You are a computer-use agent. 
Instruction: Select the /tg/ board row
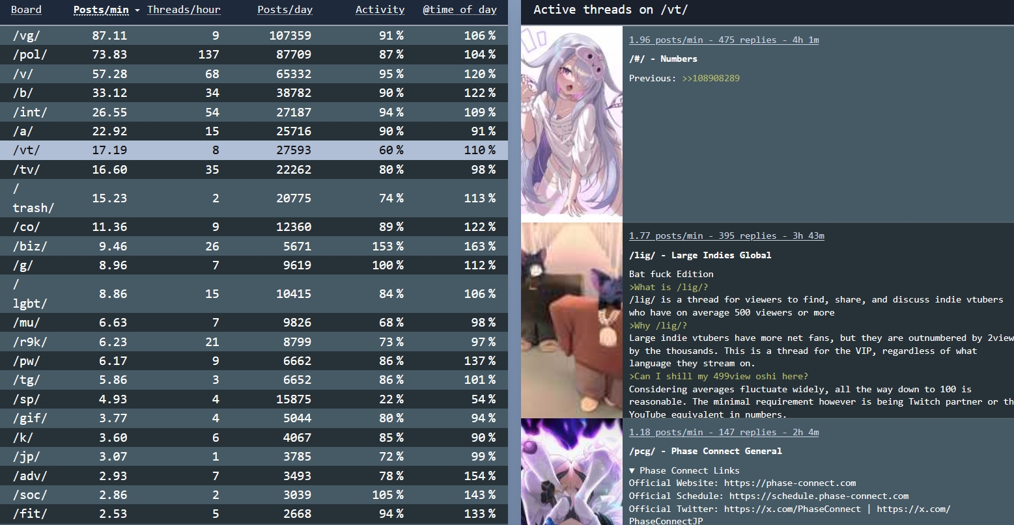click(x=254, y=380)
